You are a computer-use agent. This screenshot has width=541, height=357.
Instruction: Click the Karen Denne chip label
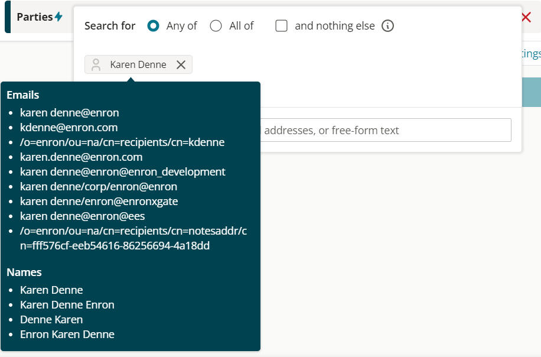click(138, 65)
